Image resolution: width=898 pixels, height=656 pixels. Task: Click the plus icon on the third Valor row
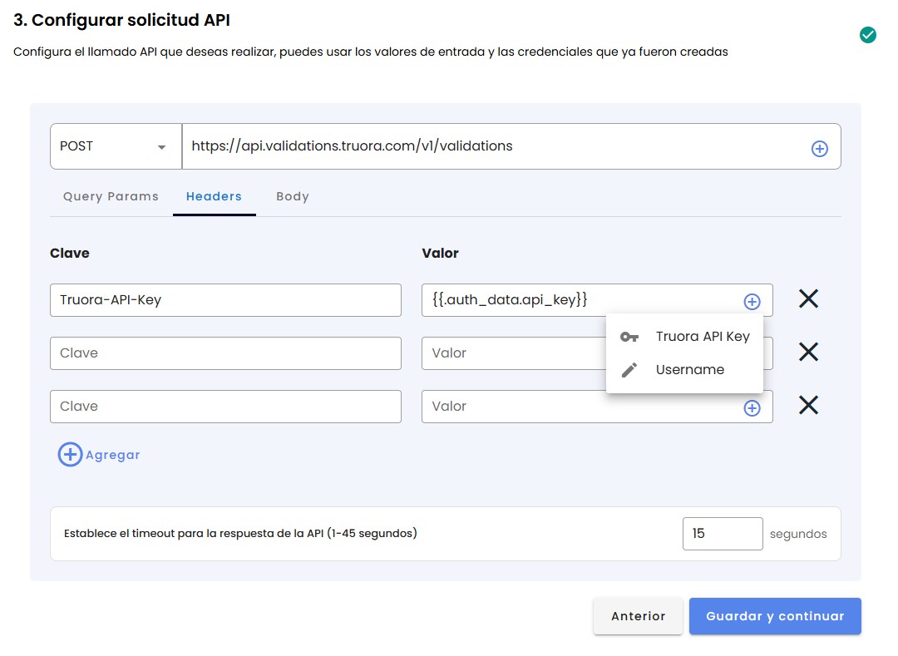pos(752,407)
